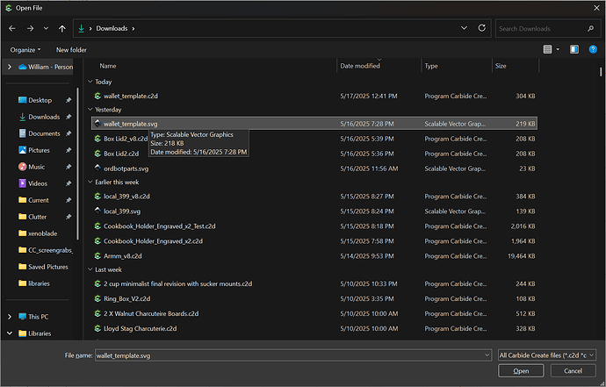Image resolution: width=606 pixels, height=387 pixels.
Task: Select the wallet_template.svg file
Action: (x=314, y=124)
